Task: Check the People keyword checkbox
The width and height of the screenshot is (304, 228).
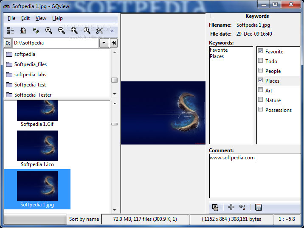Action: 261,70
